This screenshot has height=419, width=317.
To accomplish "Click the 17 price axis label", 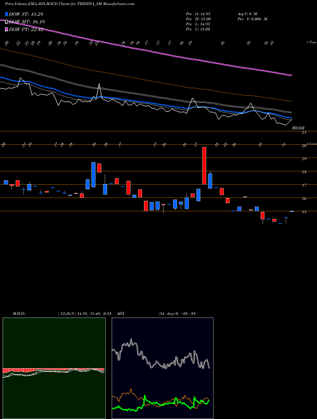I will tap(304, 185).
